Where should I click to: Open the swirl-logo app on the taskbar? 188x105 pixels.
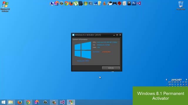coord(37,102)
